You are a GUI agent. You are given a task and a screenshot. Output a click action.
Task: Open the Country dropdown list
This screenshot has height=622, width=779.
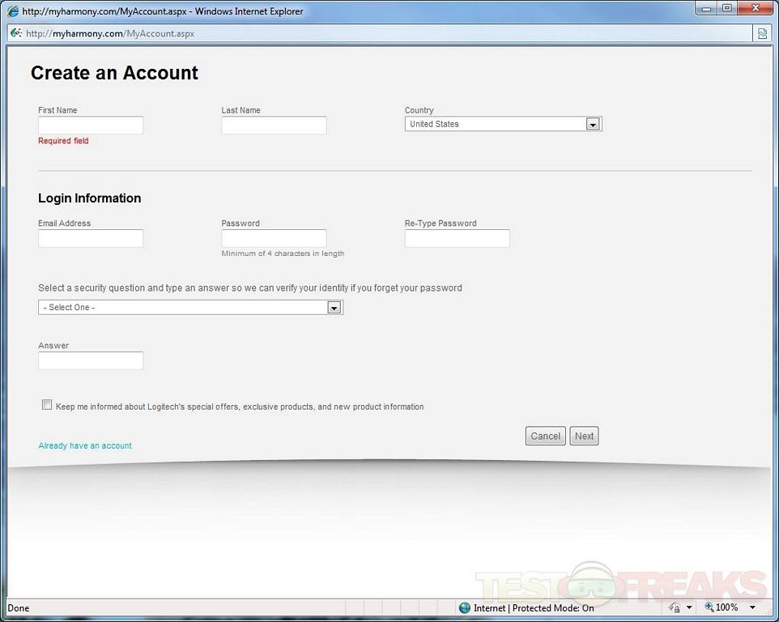pos(592,125)
